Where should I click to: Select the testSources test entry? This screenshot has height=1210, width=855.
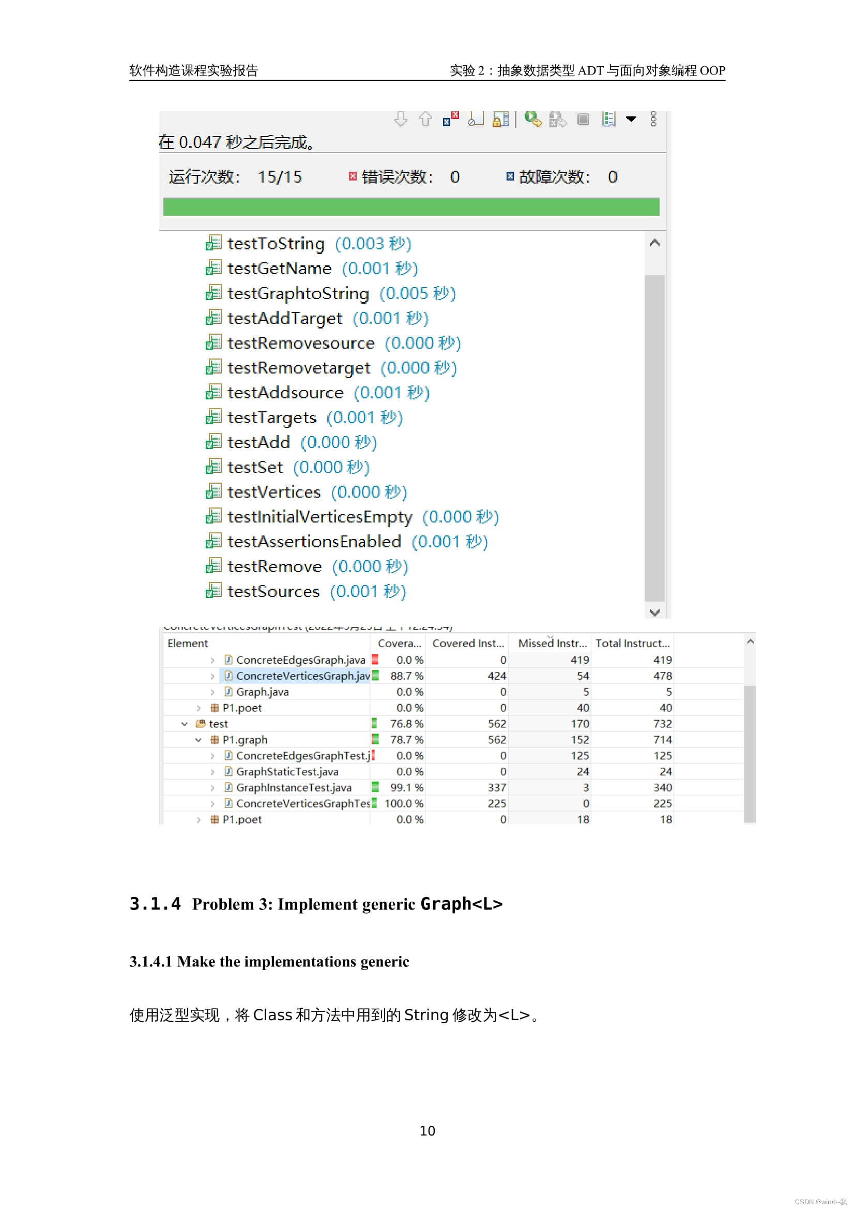click(306, 591)
